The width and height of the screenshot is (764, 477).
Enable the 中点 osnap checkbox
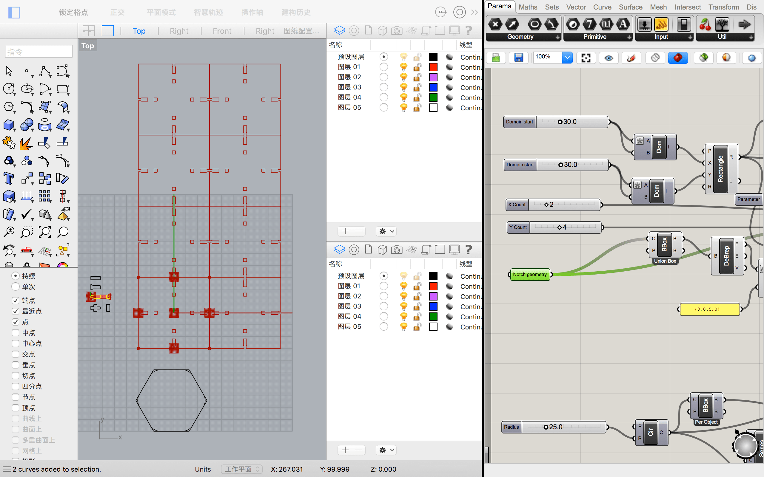[x=16, y=333]
